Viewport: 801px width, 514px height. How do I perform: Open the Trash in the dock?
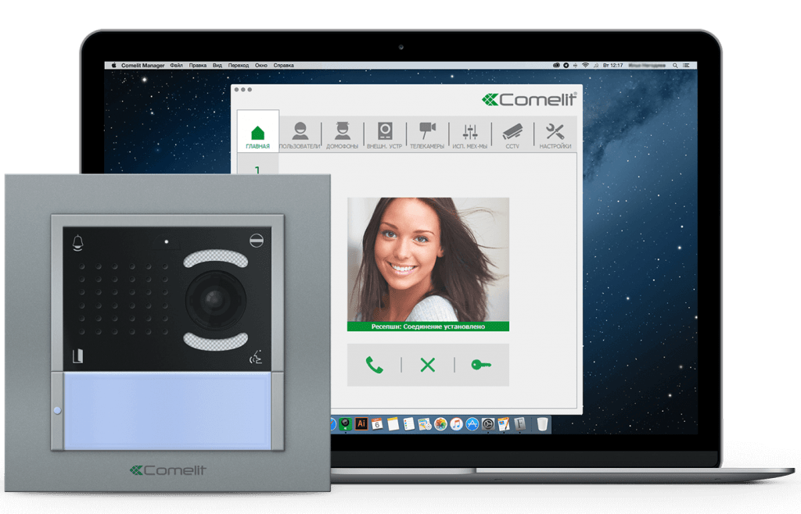(x=542, y=424)
